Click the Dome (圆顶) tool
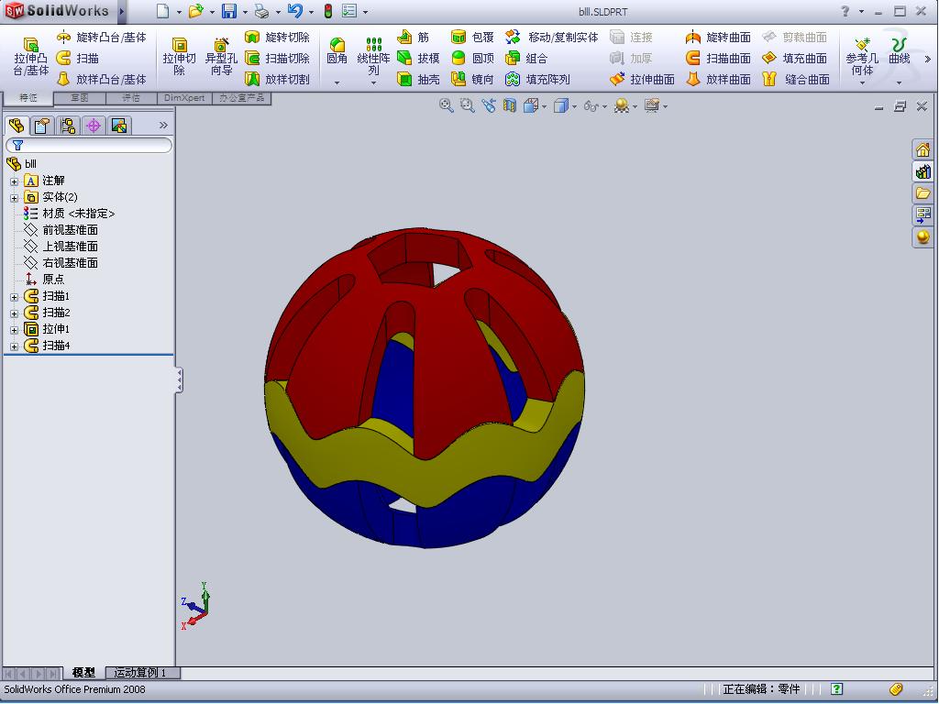This screenshot has width=939, height=704. click(472, 58)
